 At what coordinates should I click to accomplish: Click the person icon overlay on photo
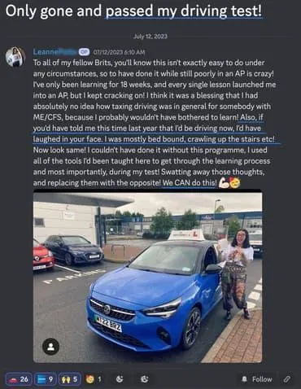pos(51,347)
